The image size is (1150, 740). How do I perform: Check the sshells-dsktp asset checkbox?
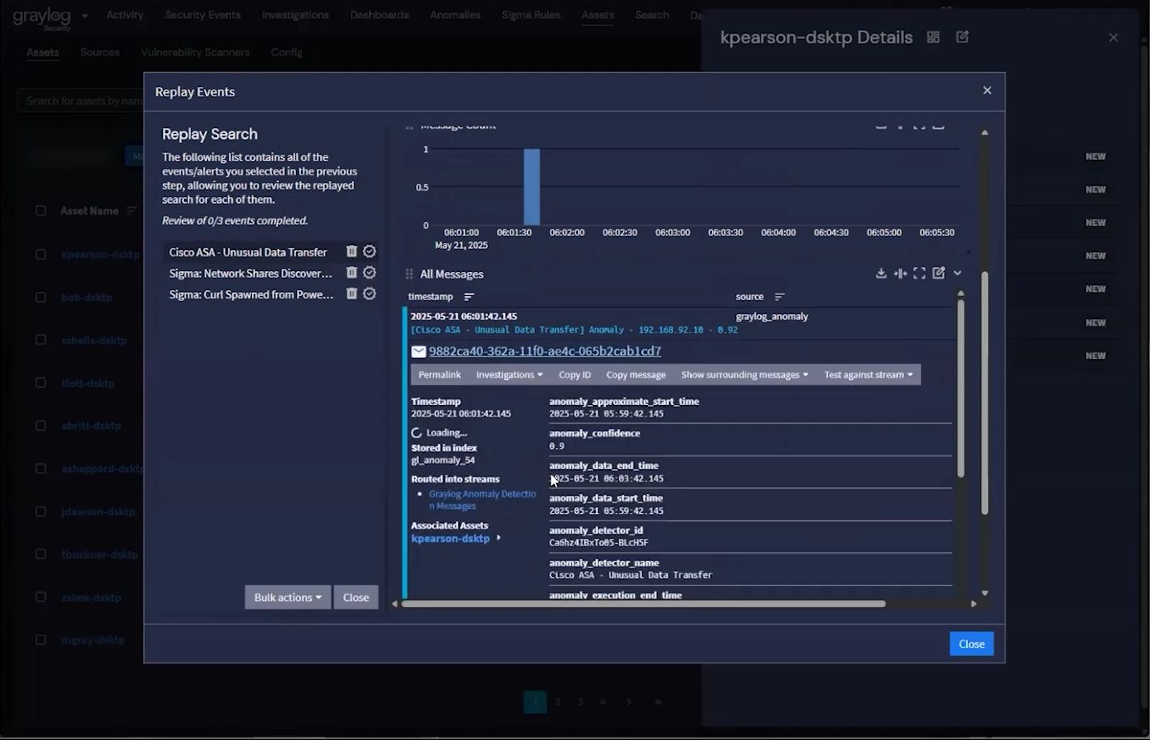point(41,340)
